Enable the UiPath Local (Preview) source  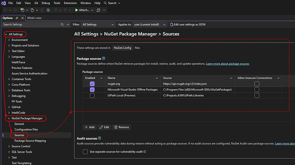pyautogui.click(x=92, y=96)
